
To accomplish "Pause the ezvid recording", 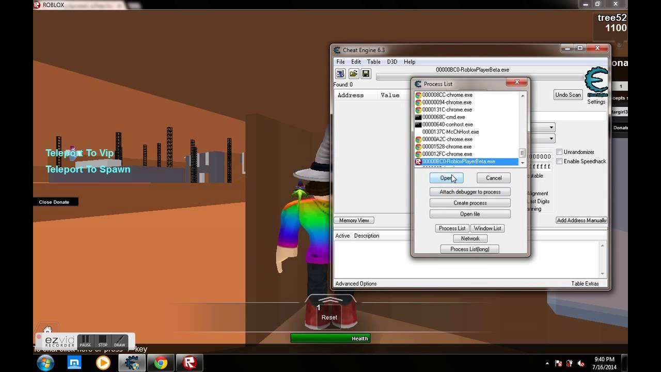I will pyautogui.click(x=85, y=342).
